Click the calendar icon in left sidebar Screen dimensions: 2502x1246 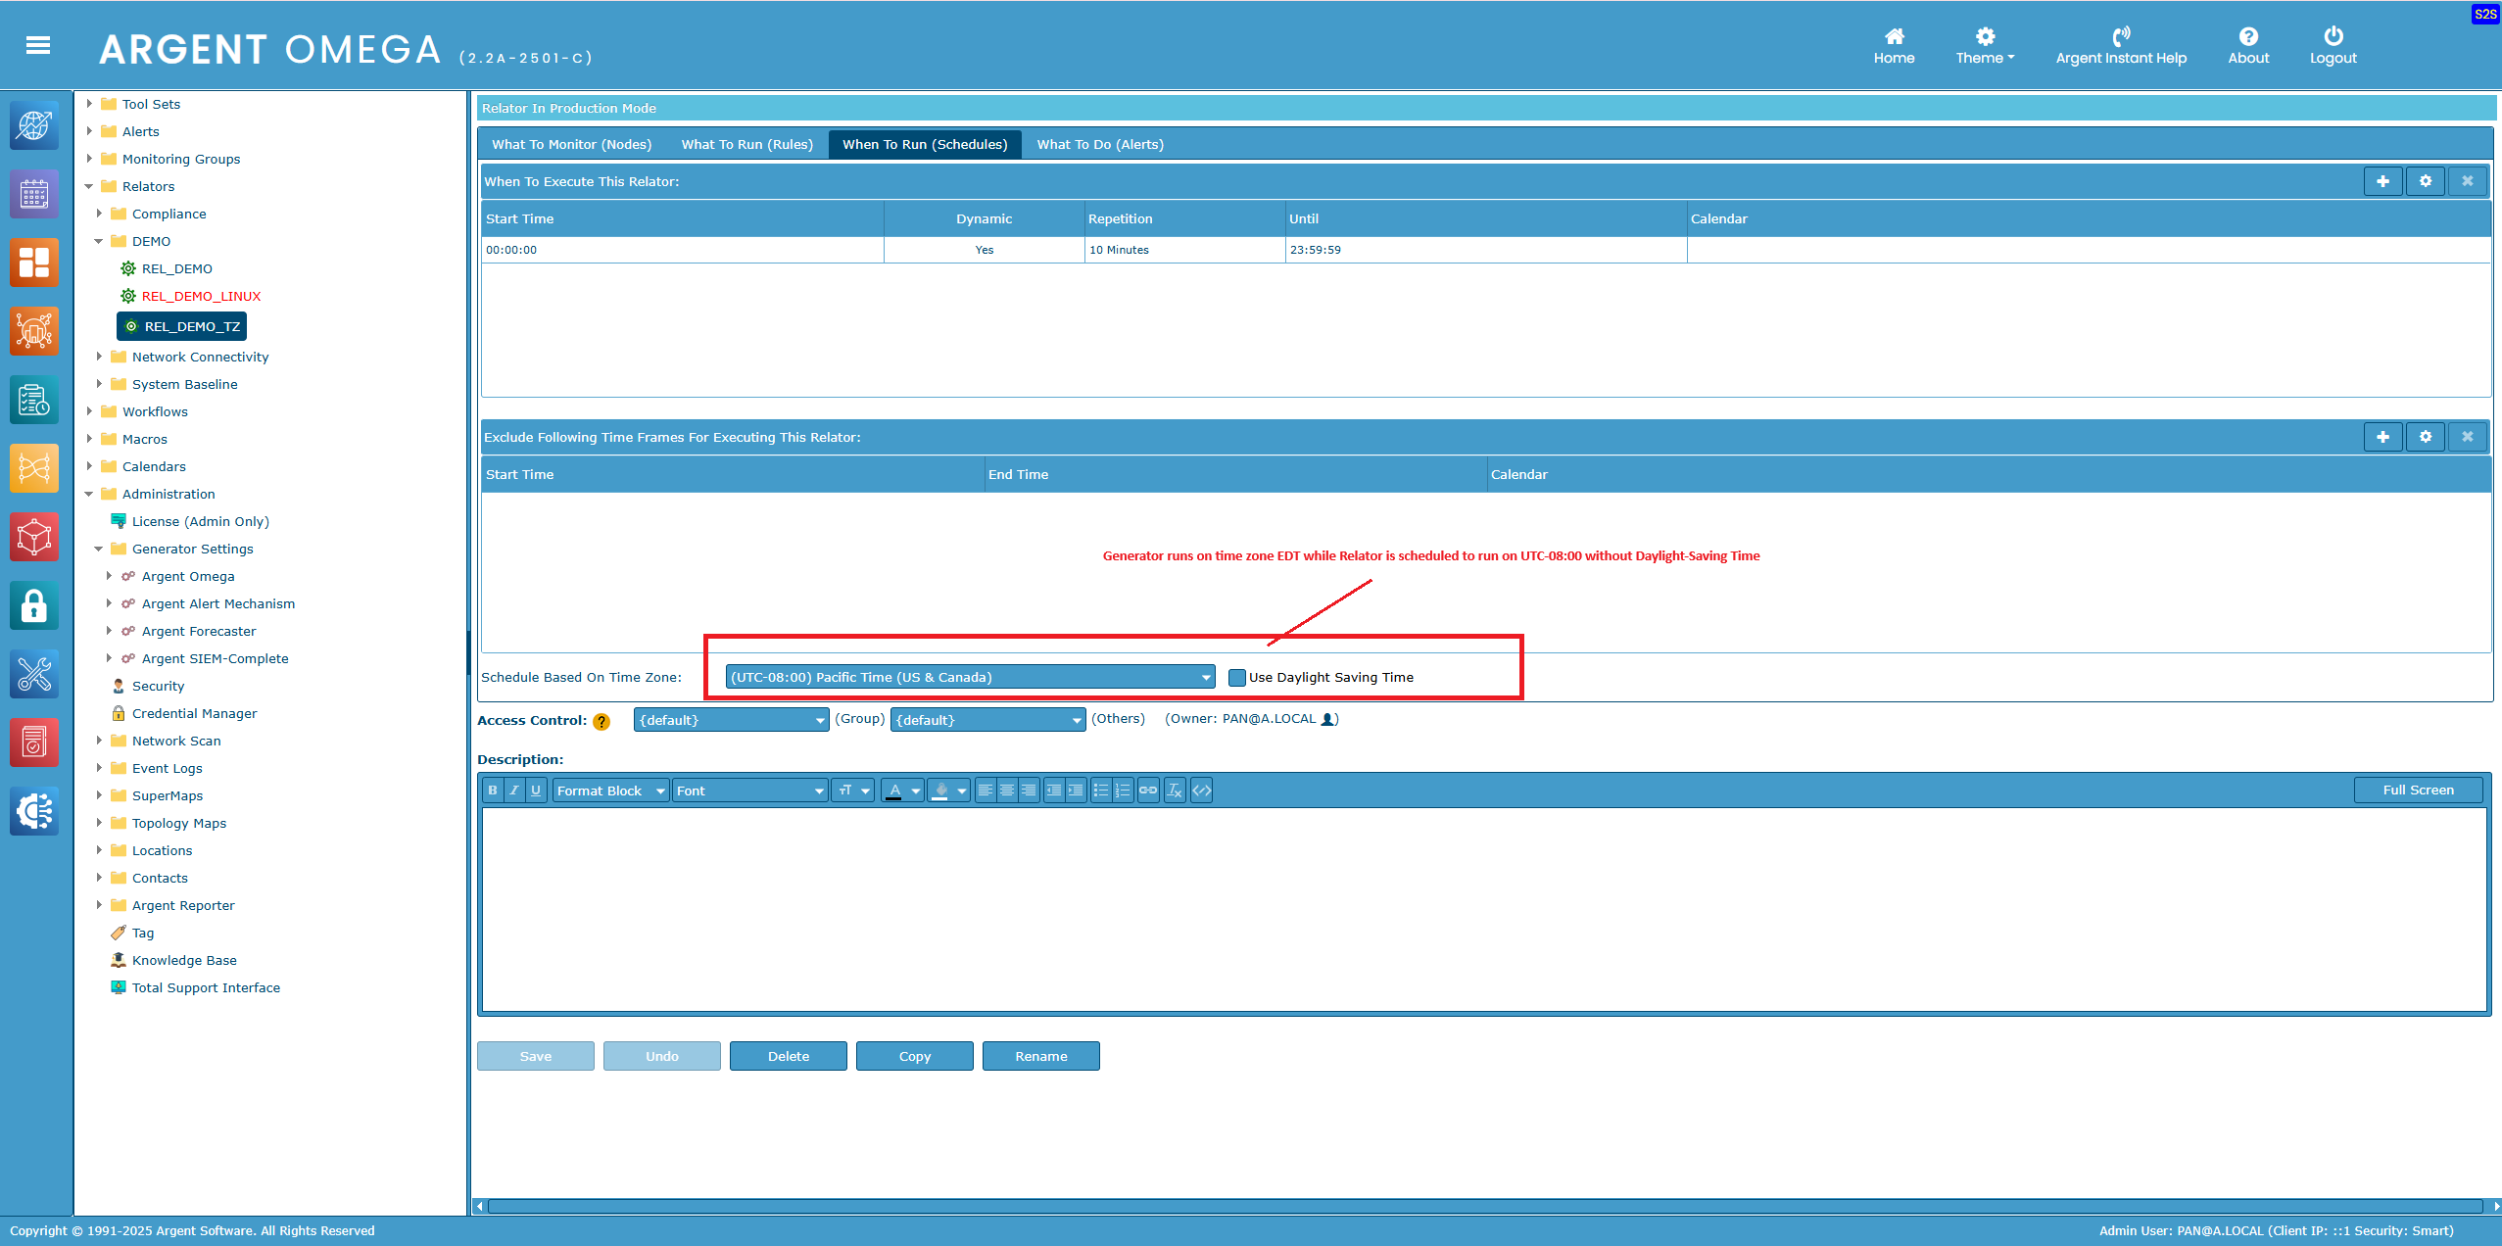coord(34,195)
